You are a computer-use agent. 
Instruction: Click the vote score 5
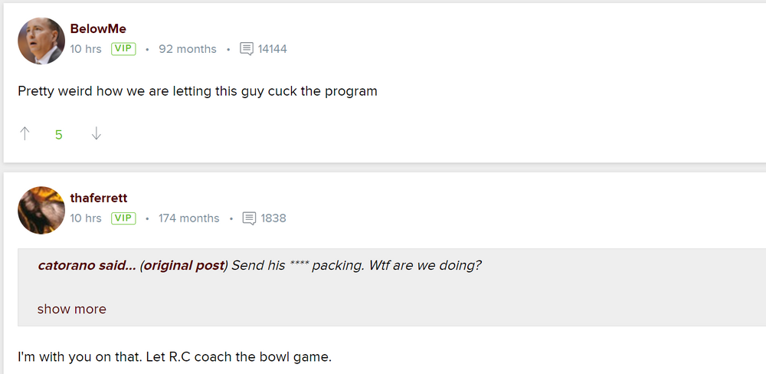[x=59, y=135]
